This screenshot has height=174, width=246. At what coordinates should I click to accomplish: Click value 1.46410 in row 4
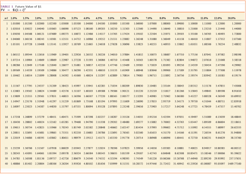click(x=193, y=39)
